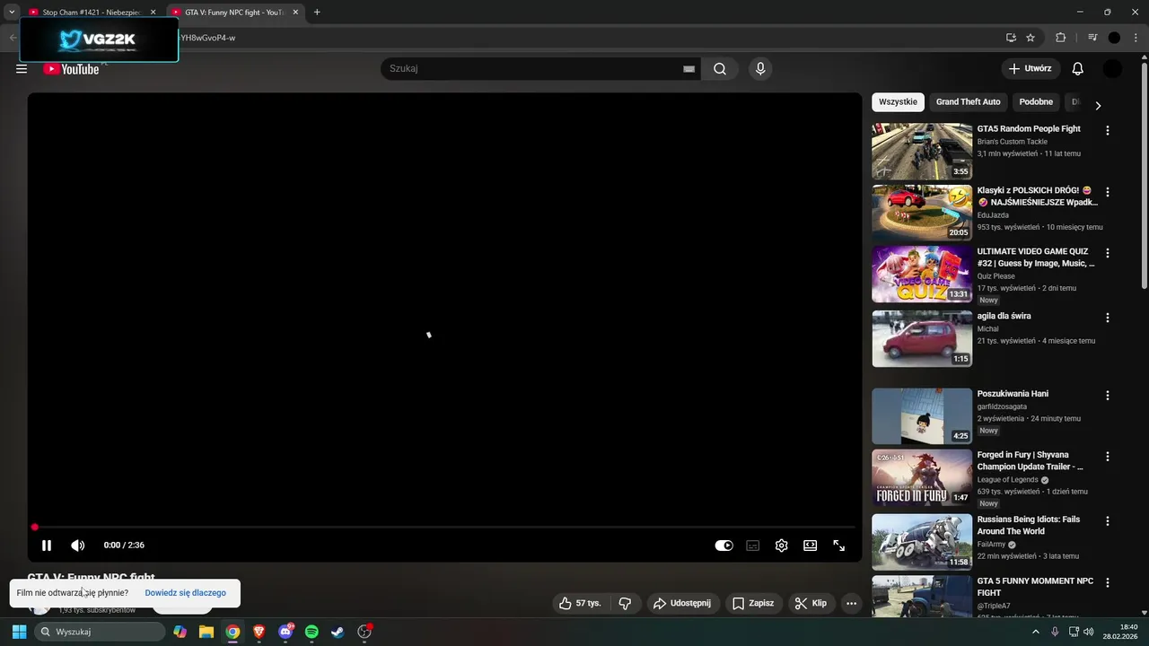
Task: Open media controls icon in Chrome toolbar
Action: tap(1092, 38)
